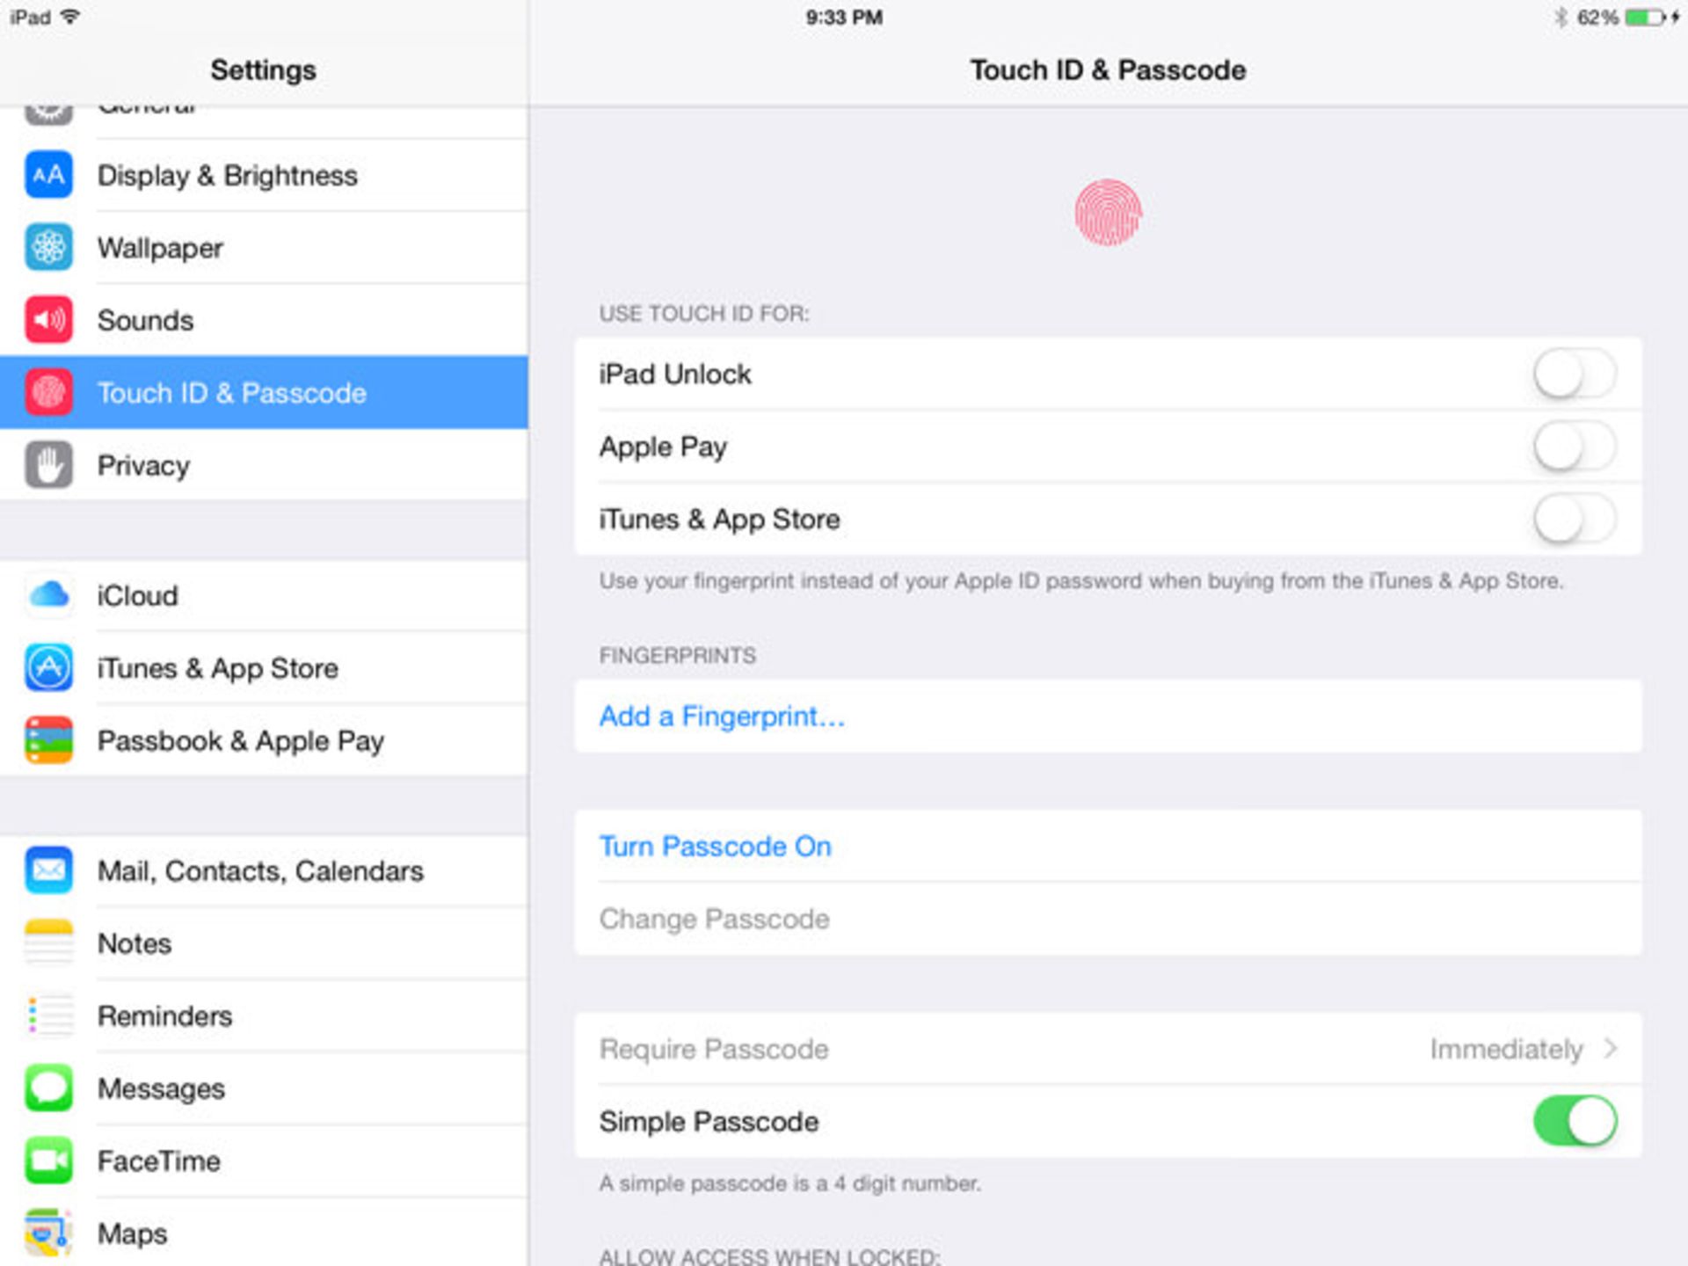Tap the Passbook & Apple Pay icon
Viewport: 1688px width, 1266px height.
pyautogui.click(x=48, y=740)
